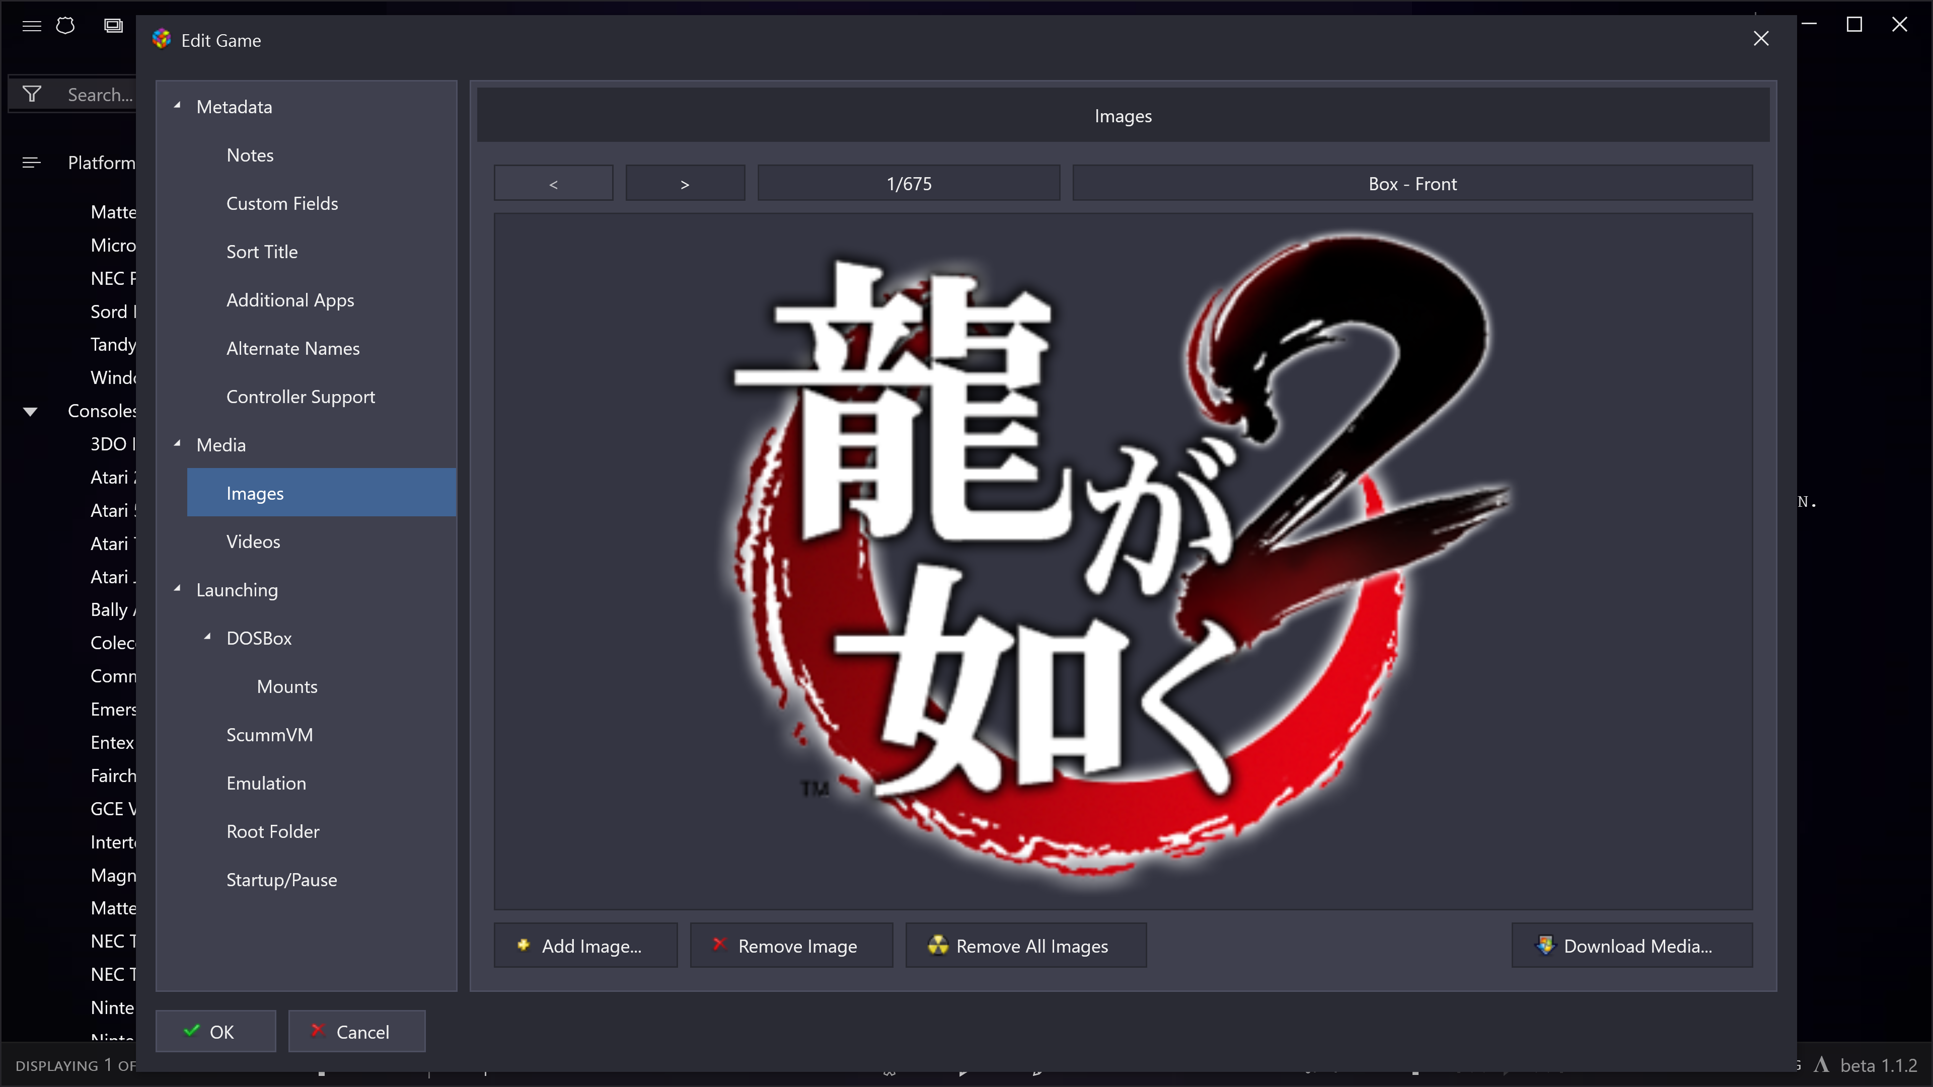The width and height of the screenshot is (1933, 1087).
Task: Click the radiation icon on Remove All Images
Action: pos(938,945)
